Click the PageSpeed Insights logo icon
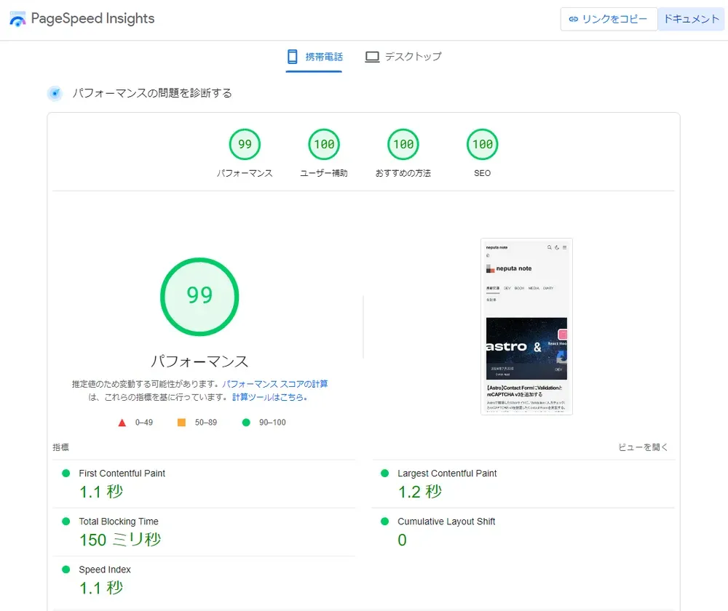 coord(17,20)
